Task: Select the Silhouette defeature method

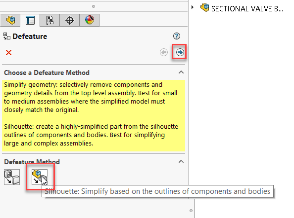Action: 40,177
